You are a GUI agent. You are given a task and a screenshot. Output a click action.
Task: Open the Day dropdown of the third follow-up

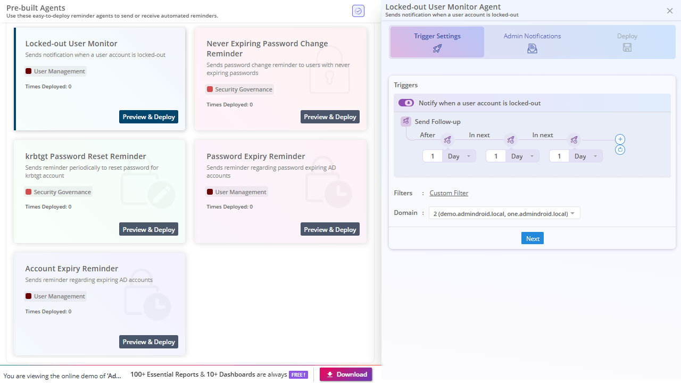(586, 156)
